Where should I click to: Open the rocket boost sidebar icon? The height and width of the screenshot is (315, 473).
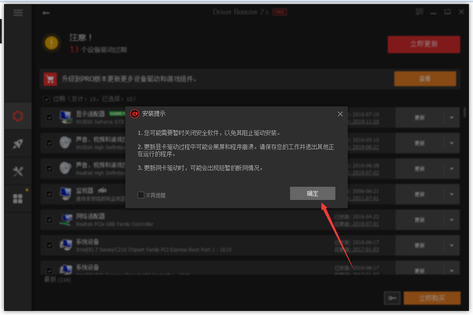click(x=18, y=143)
